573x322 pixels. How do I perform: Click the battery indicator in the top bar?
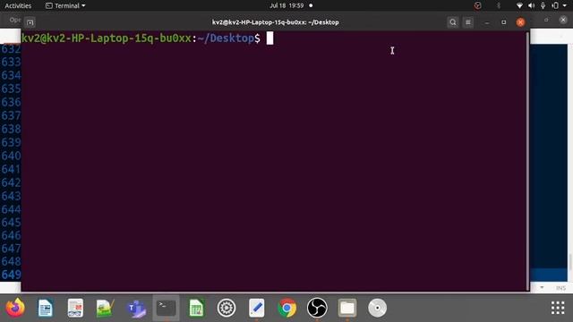coord(555,5)
